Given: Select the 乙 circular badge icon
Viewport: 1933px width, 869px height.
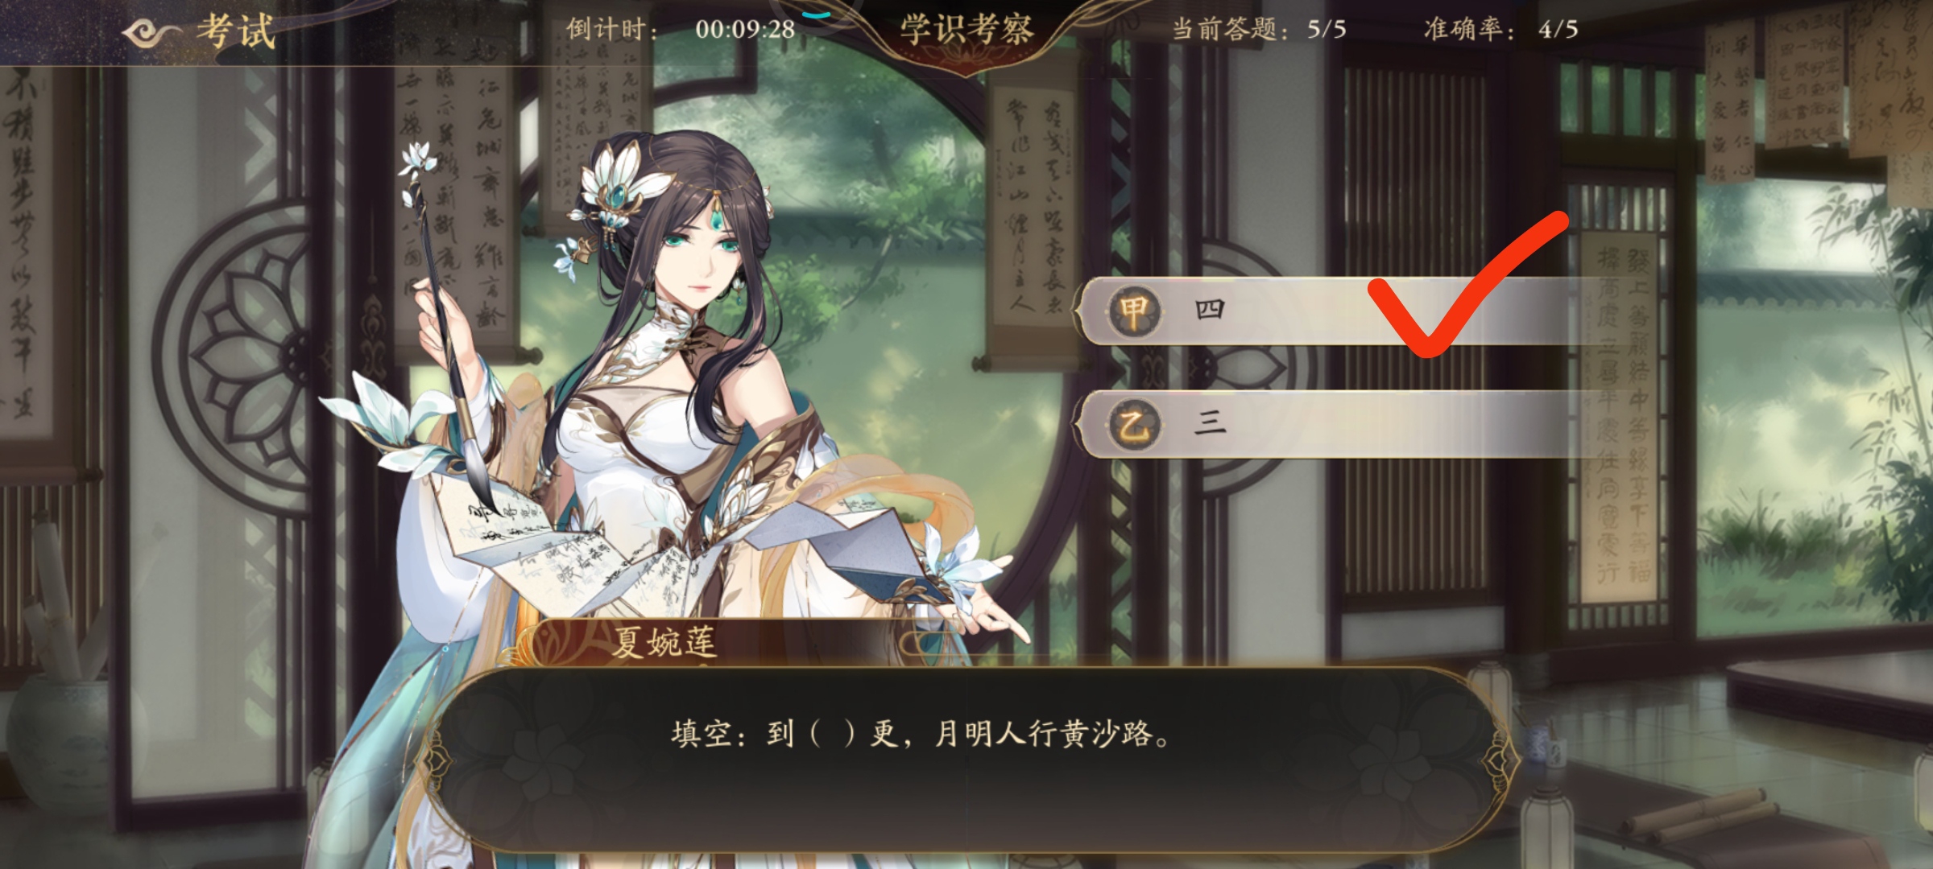Looking at the screenshot, I should 1134,425.
